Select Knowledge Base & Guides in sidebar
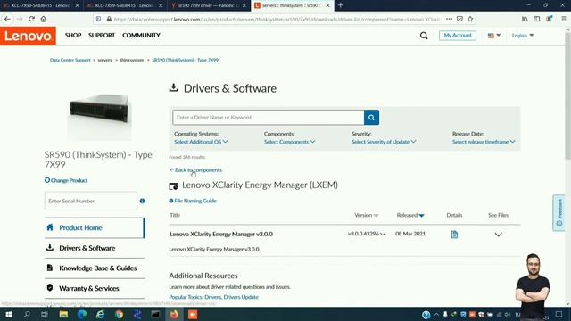The height and width of the screenshot is (321, 571). click(95, 268)
